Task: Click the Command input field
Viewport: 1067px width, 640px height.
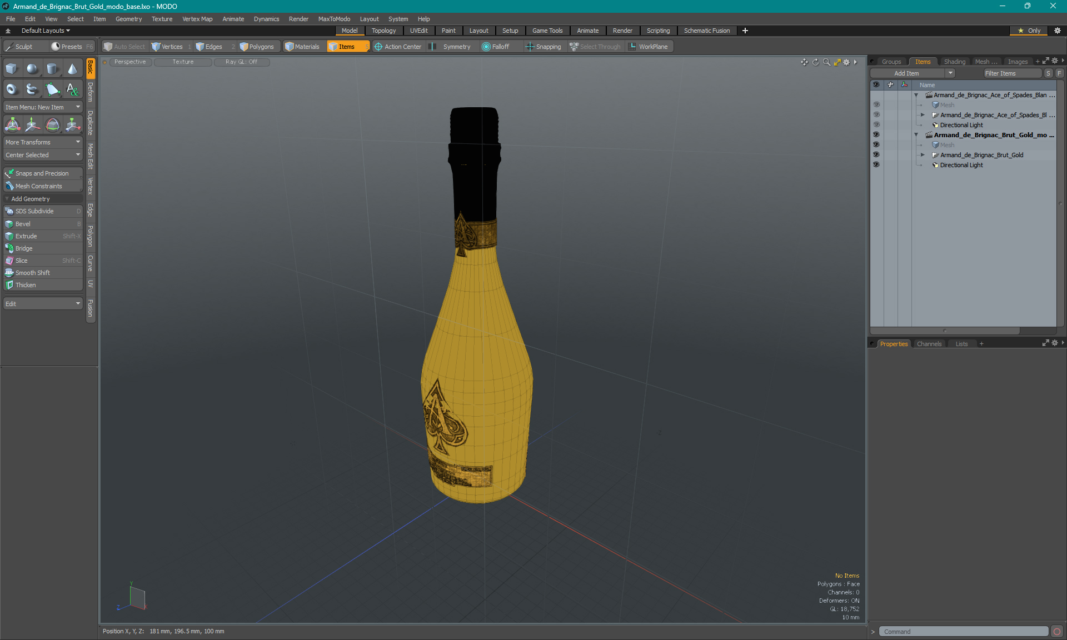Action: 964,632
